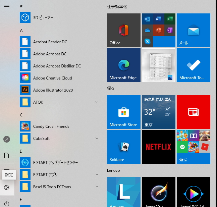
Task: Expand the ATOK folder
Action: point(97,102)
